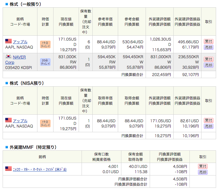Viewport: 219px width, 191px height.
Task: Click 参考単価 column header in 一般預り table
Action: click(105, 22)
